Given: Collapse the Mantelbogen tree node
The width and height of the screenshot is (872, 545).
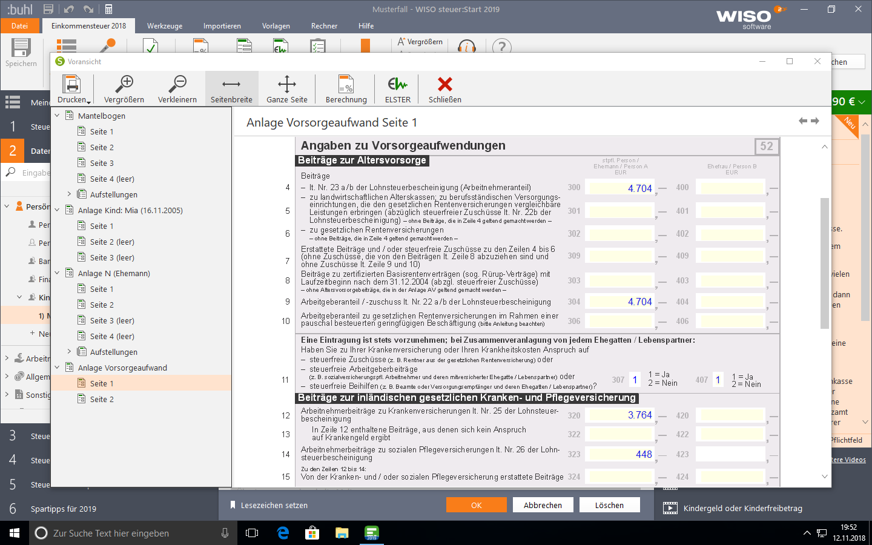Looking at the screenshot, I should click(57, 115).
